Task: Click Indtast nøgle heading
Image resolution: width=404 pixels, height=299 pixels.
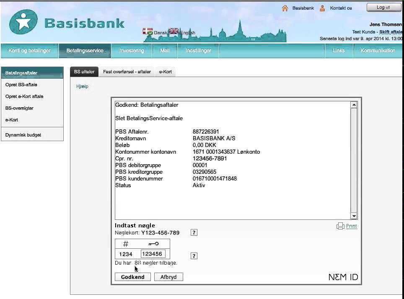Action: 135,225
